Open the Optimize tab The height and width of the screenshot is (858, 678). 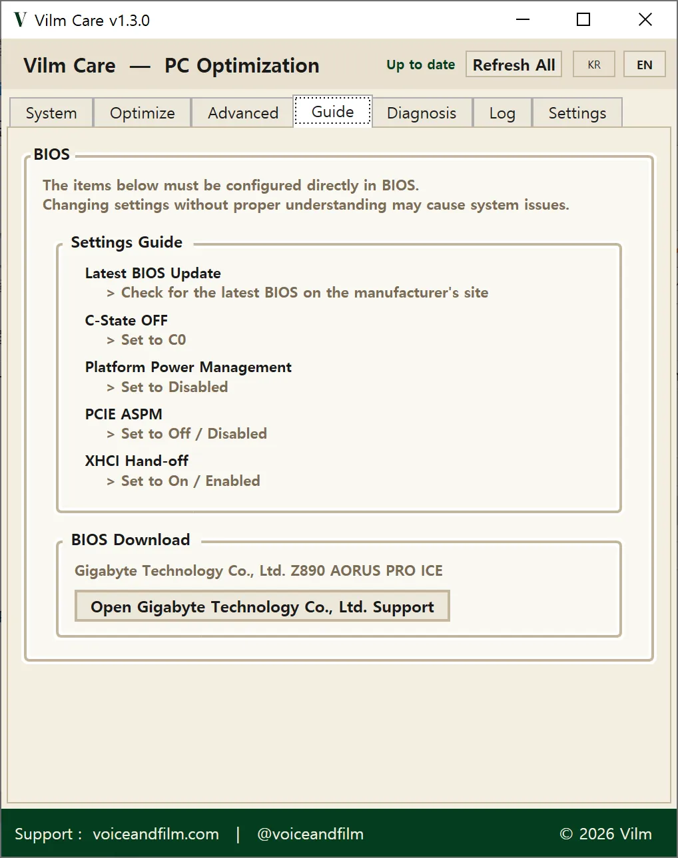143,113
